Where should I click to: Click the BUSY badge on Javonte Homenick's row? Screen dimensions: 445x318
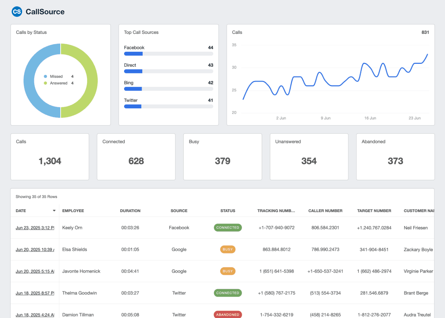(228, 271)
